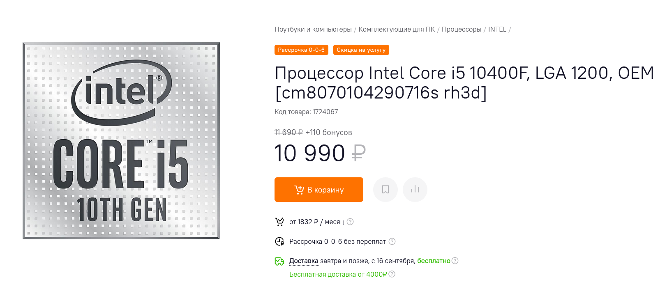Navigate to INTEL breadcrumb category
This screenshot has width=667, height=282.
[x=497, y=30]
